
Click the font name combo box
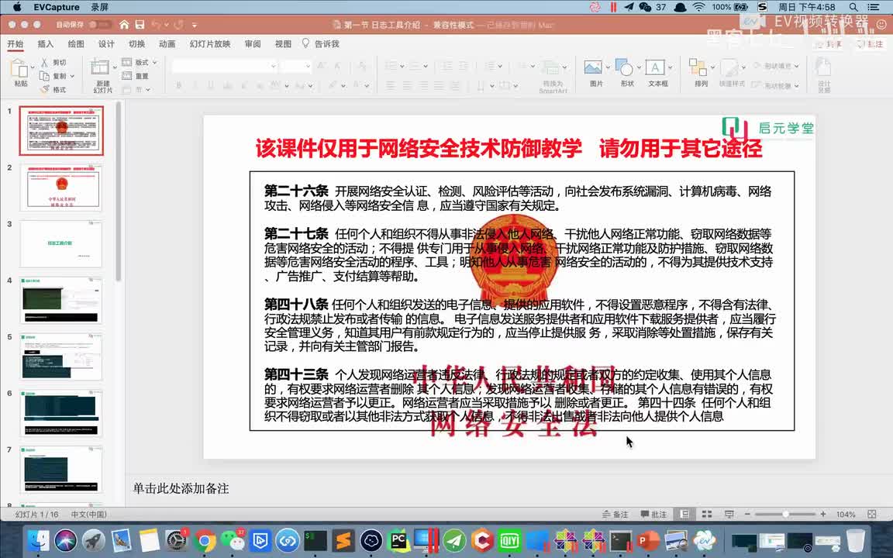point(224,66)
